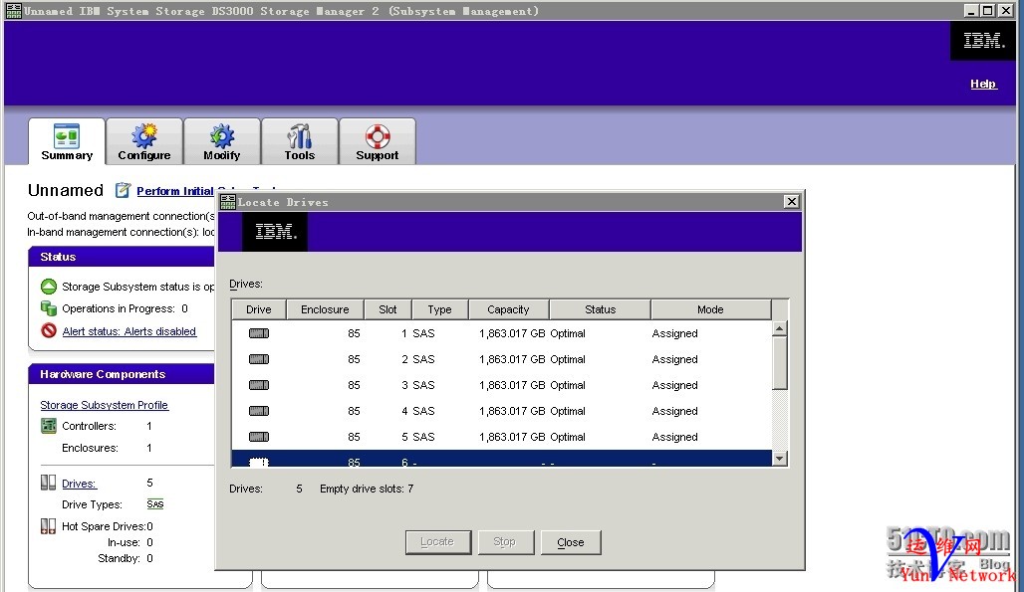Click the 1,863.017 GB capacity in slot 2 row
This screenshot has width=1024, height=592.
[512, 359]
